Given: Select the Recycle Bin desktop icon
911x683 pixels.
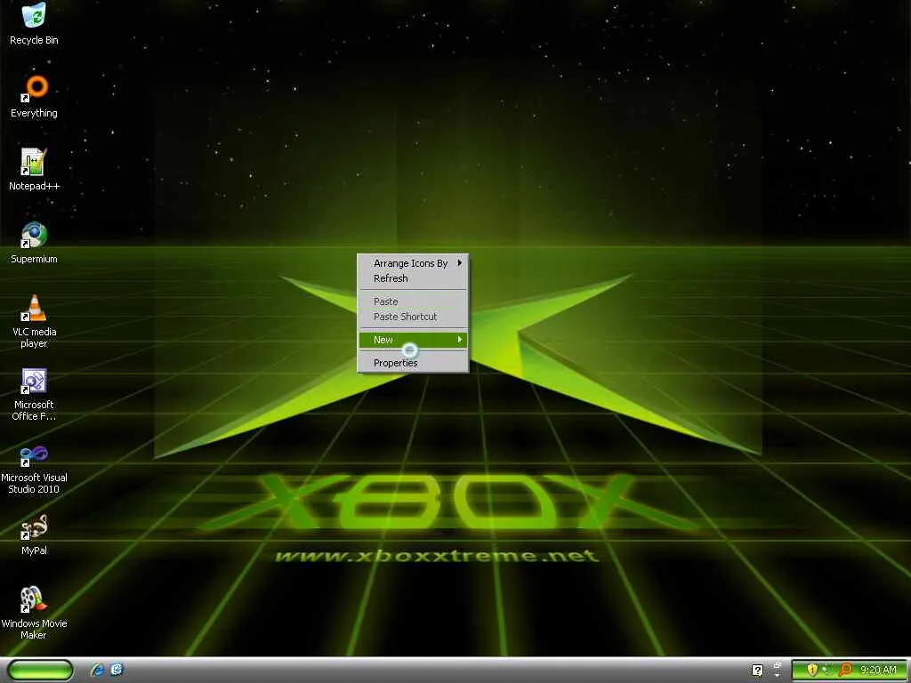Looking at the screenshot, I should (x=34, y=23).
